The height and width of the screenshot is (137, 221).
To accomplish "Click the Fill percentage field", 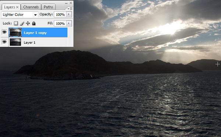I will pos(60,24).
